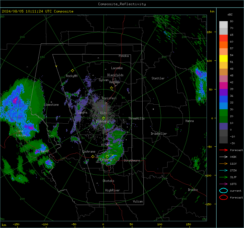The width and height of the screenshot is (244, 228).
Task: Click the yellow diamond marker below Cochrane
Action: pos(93,156)
